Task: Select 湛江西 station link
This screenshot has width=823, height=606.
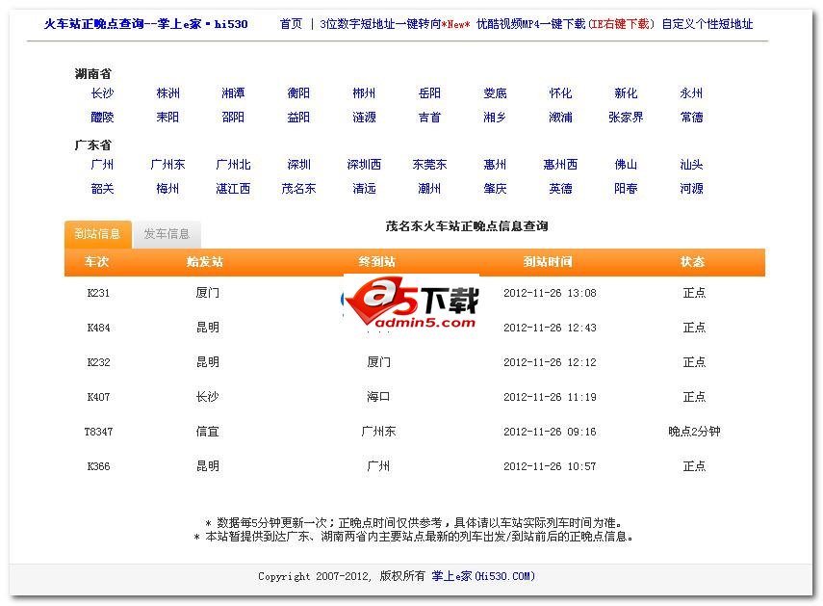Action: coord(233,189)
